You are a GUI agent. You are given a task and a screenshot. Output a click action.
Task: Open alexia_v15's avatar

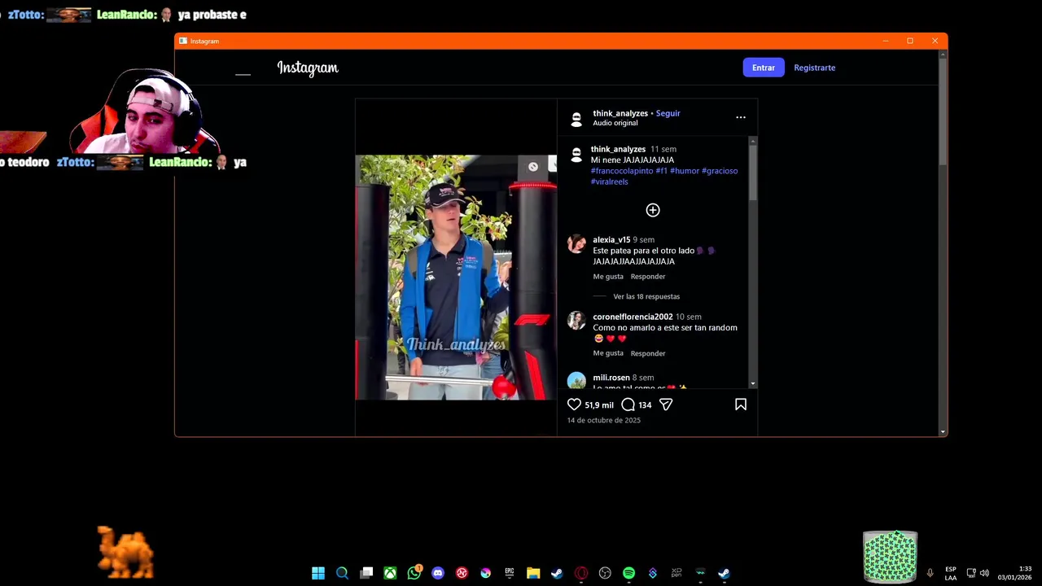(x=576, y=244)
